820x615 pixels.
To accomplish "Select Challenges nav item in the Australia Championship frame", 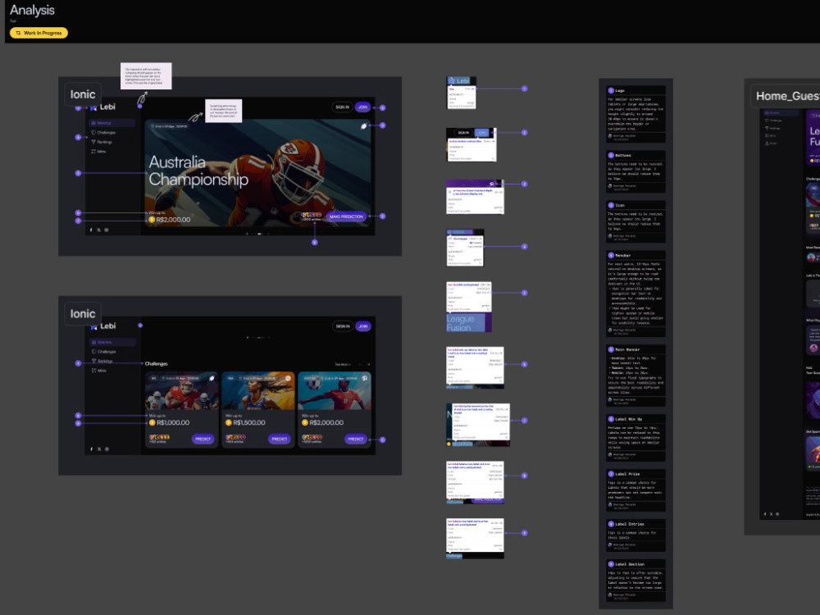I will coord(103,133).
